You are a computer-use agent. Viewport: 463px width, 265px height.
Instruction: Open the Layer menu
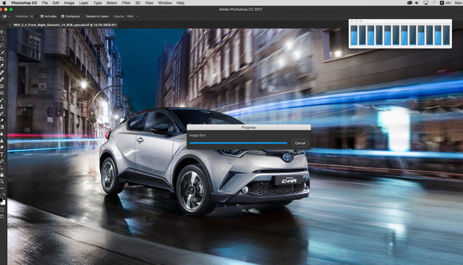(x=84, y=3)
